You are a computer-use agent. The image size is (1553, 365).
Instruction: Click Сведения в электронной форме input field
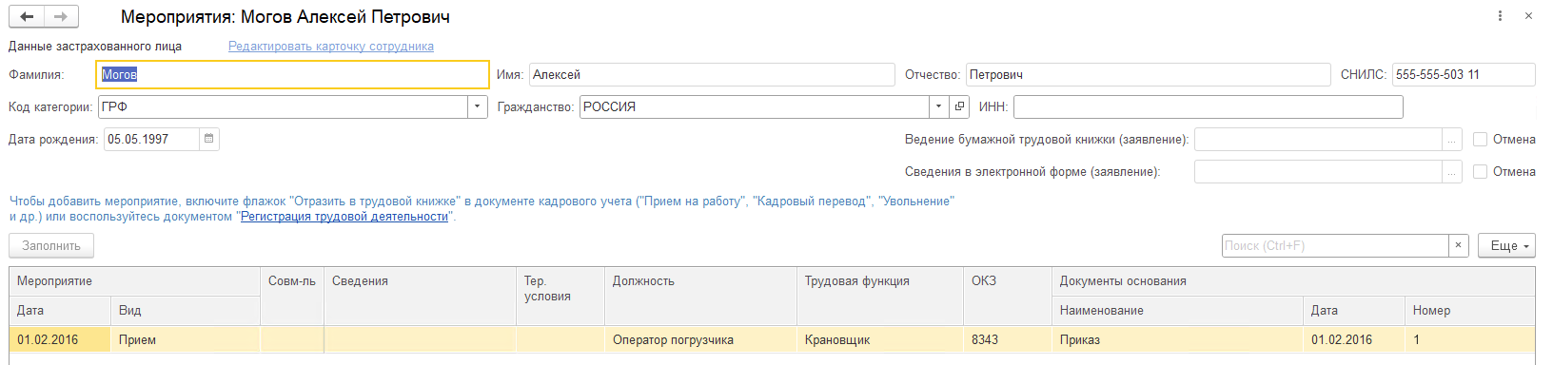pos(1318,172)
